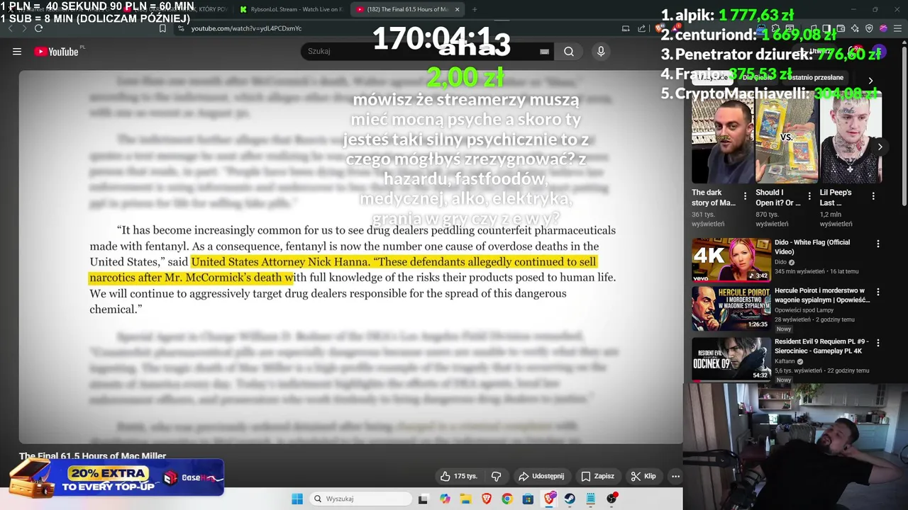The height and width of the screenshot is (510, 908).
Task: Activate voice search microphone
Action: (601, 52)
